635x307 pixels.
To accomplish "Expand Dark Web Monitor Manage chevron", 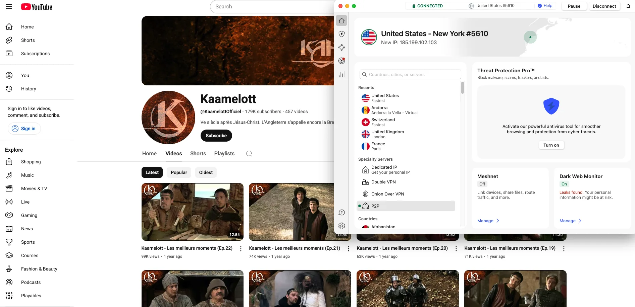I will pyautogui.click(x=580, y=221).
